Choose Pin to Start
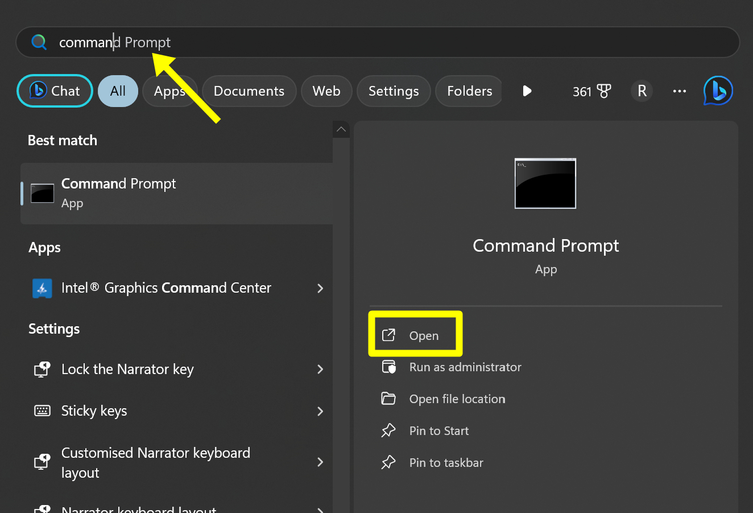The width and height of the screenshot is (753, 513). [x=439, y=431]
